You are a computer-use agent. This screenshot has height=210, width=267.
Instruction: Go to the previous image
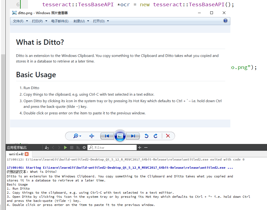(x=107, y=136)
